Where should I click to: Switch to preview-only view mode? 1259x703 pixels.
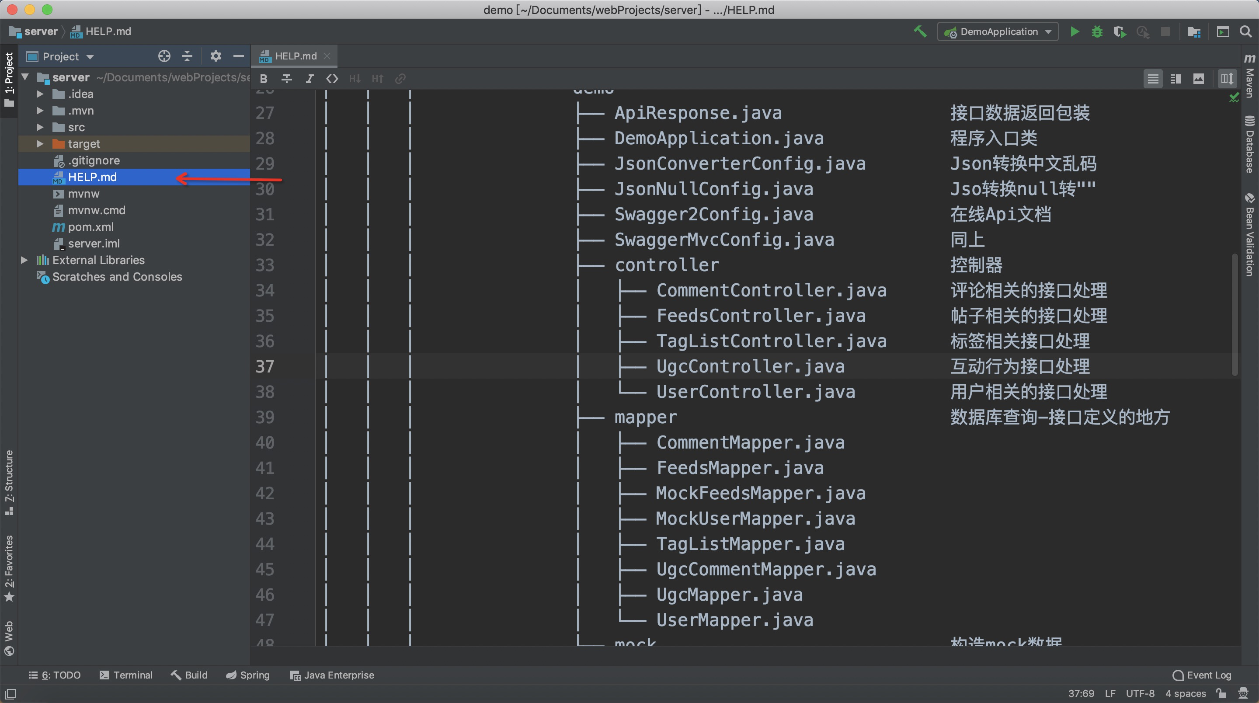coord(1198,79)
